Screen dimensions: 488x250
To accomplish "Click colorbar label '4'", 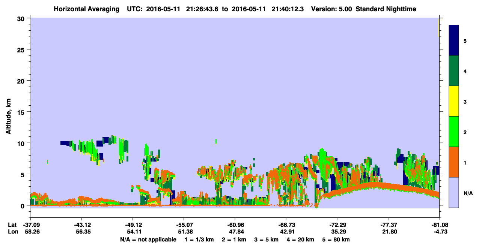I will coord(465,71).
